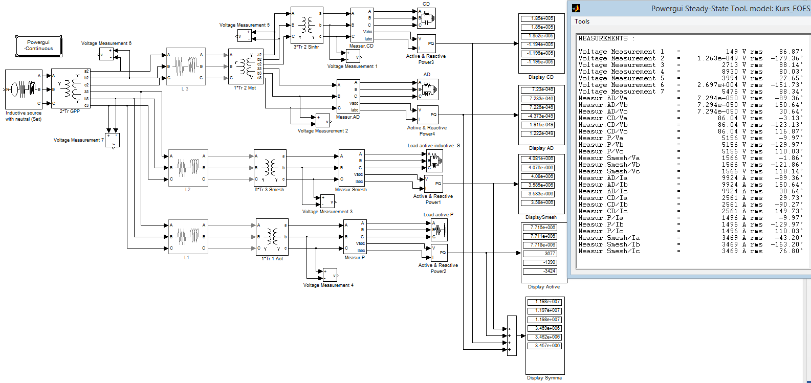Select the Measur.Smesh measurement block
This screenshot has height=383, width=811.
[x=352, y=168]
